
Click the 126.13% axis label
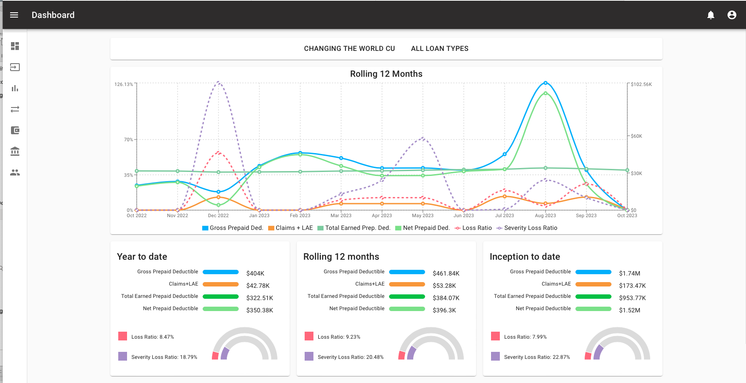[x=124, y=84]
